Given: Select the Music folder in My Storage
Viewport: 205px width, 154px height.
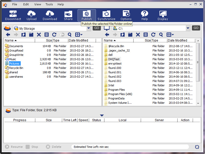Looking at the screenshot, I should (x=13, y=59).
